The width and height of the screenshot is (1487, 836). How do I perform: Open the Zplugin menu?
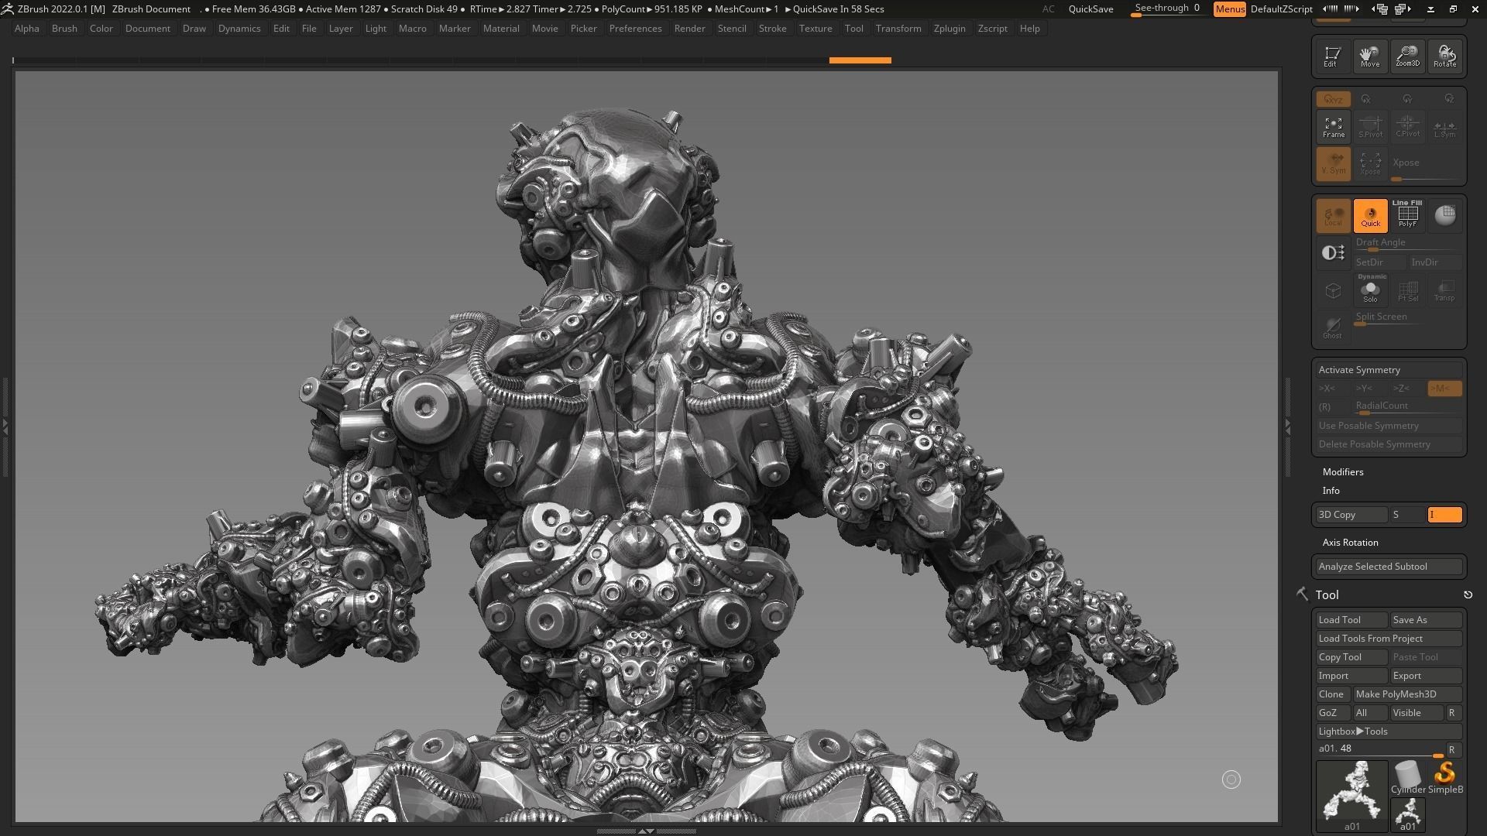(949, 29)
